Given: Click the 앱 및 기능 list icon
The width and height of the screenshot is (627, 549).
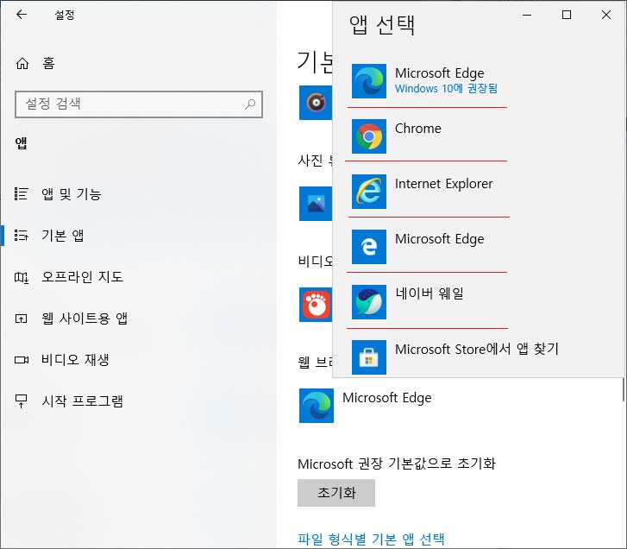Looking at the screenshot, I should [x=22, y=193].
